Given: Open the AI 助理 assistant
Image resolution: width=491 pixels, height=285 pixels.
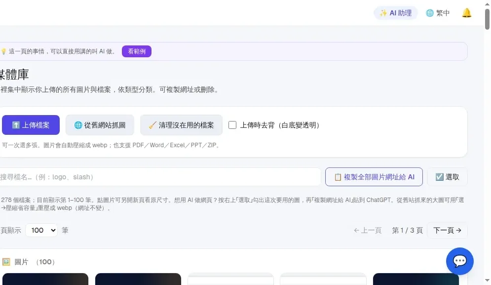Looking at the screenshot, I should [x=395, y=13].
